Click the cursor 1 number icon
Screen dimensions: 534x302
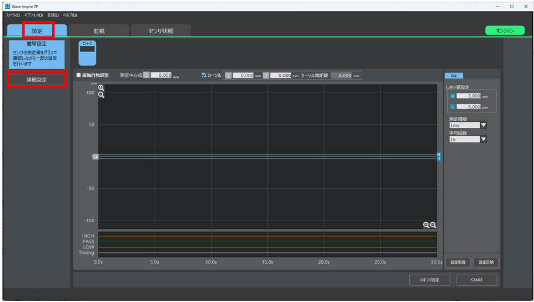228,76
